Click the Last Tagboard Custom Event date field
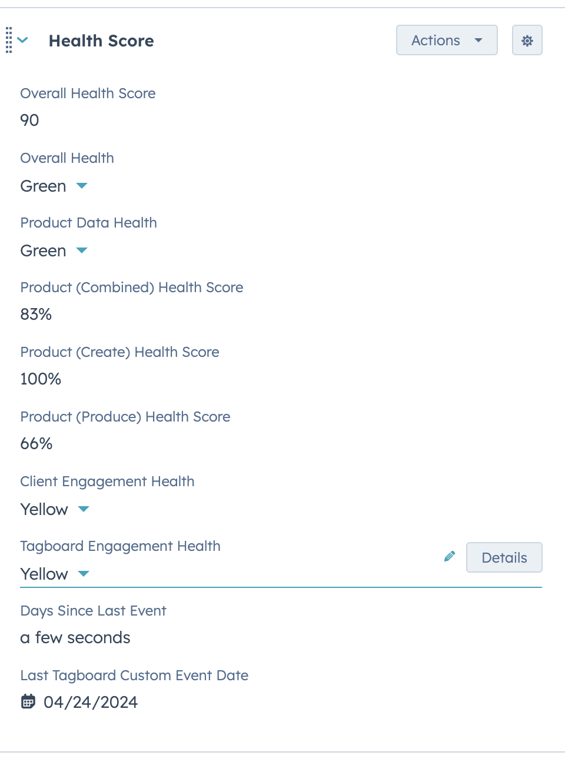This screenshot has height=769, width=565. 91,702
